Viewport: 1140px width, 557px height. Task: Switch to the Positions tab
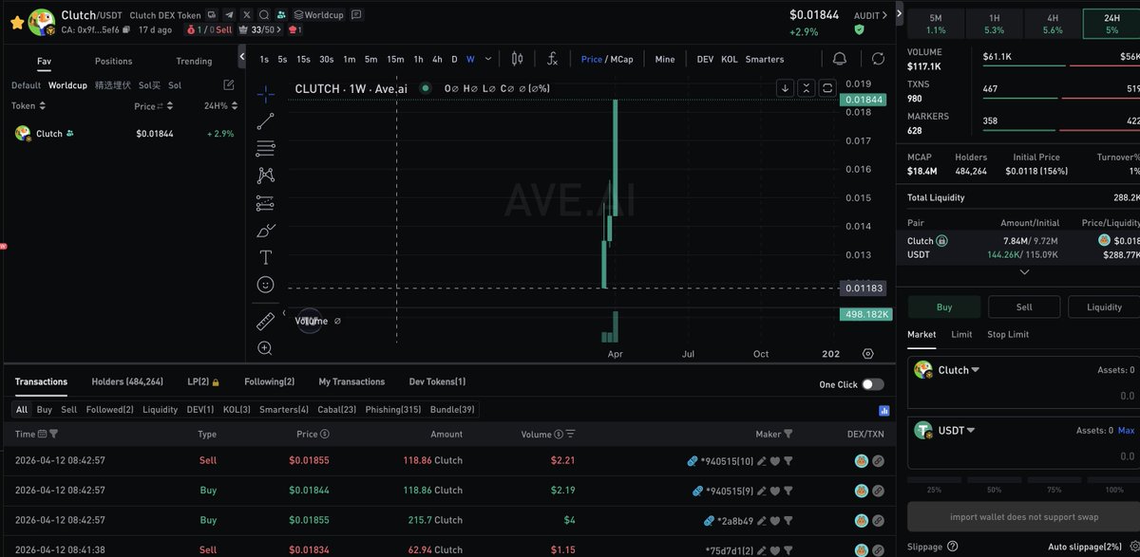[113, 61]
